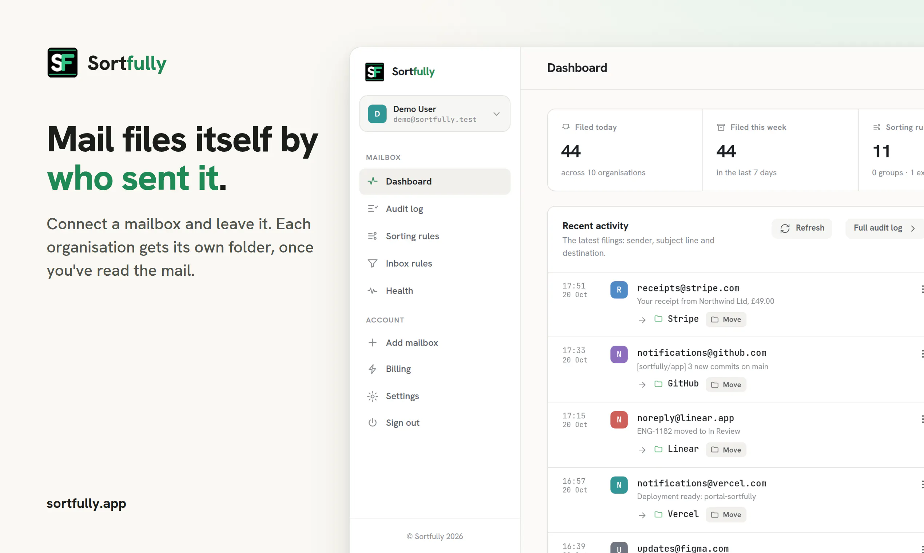Viewport: 924px width, 553px height.
Task: Click Move on the notifications@vercel.com row
Action: [x=726, y=515]
